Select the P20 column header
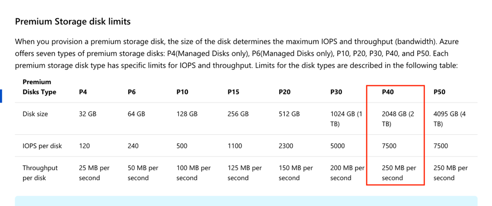Viewport: 492px width, 206px height. (x=285, y=92)
